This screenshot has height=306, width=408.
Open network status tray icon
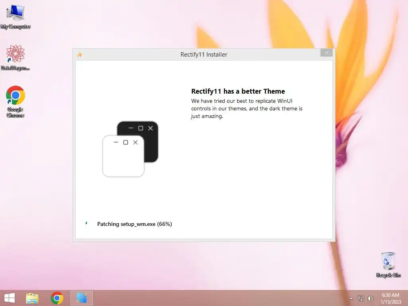[x=361, y=298]
